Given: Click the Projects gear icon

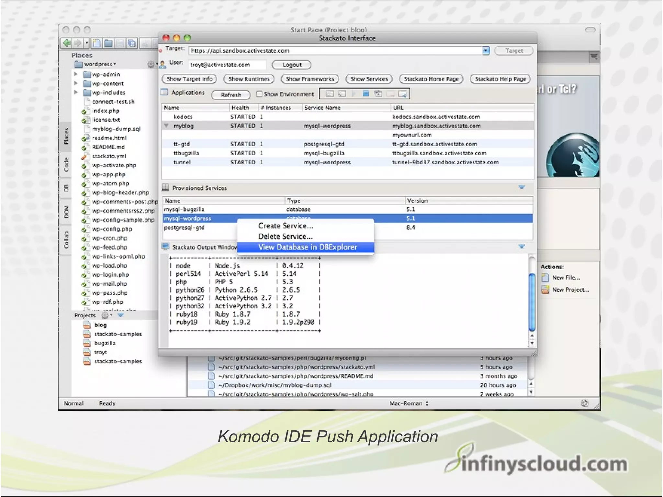Looking at the screenshot, I should [x=105, y=315].
